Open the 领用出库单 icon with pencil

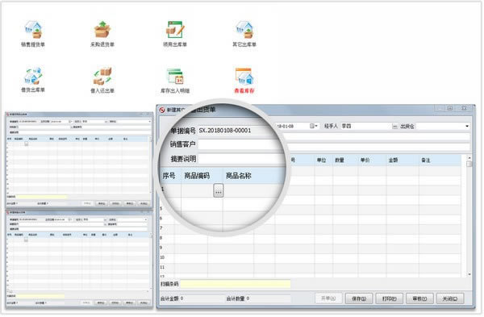175,30
